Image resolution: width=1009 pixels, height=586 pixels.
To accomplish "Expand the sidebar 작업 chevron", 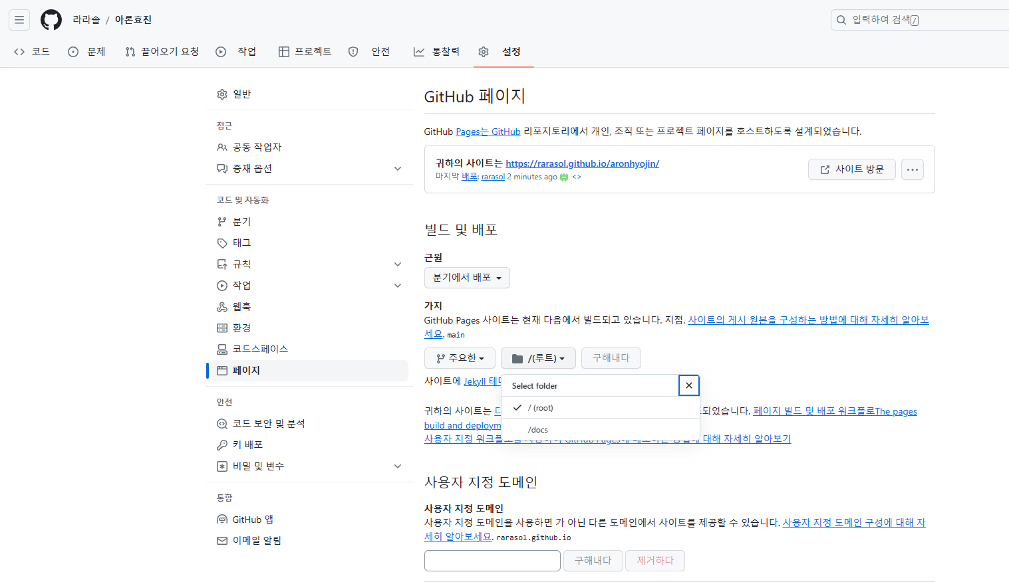I will click(398, 286).
